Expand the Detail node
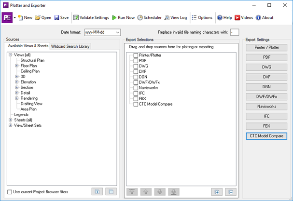The height and width of the screenshot is (201, 293). coord(17,93)
